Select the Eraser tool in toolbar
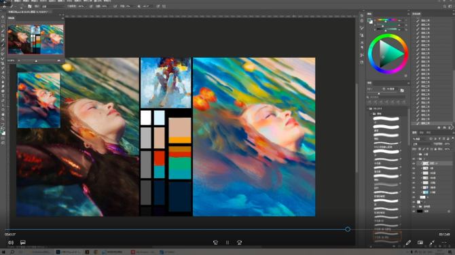Viewport: 455px width, 255px height. pos(3,73)
